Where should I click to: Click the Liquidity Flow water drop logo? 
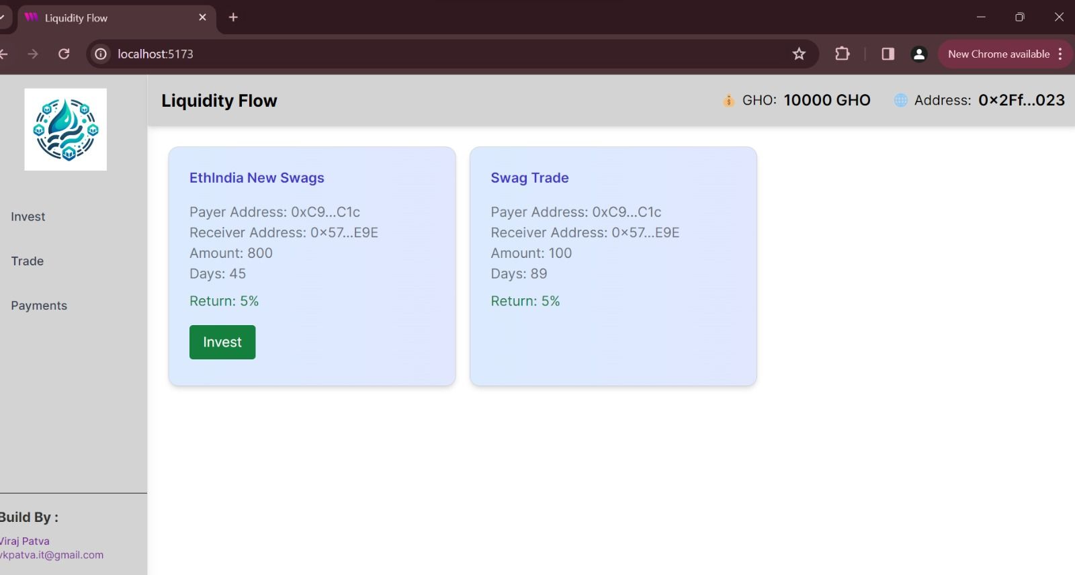(x=66, y=130)
